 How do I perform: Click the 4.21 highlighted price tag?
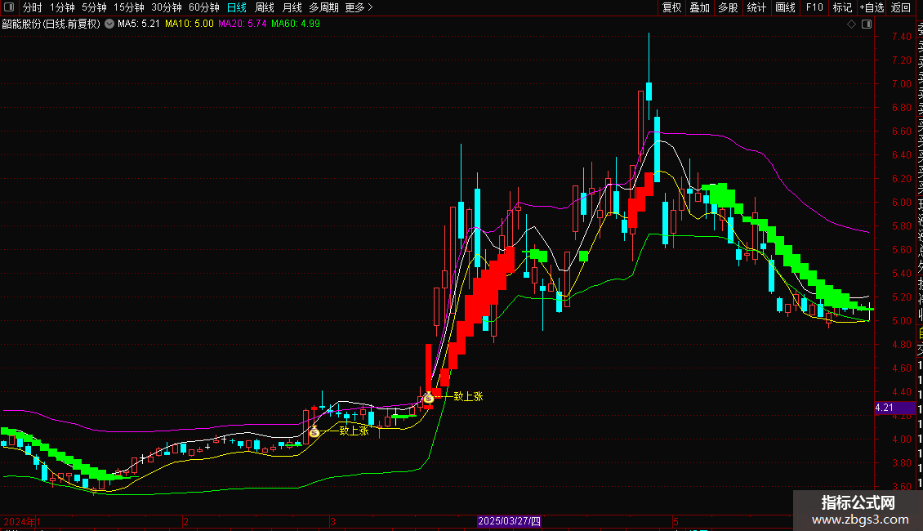click(x=894, y=408)
